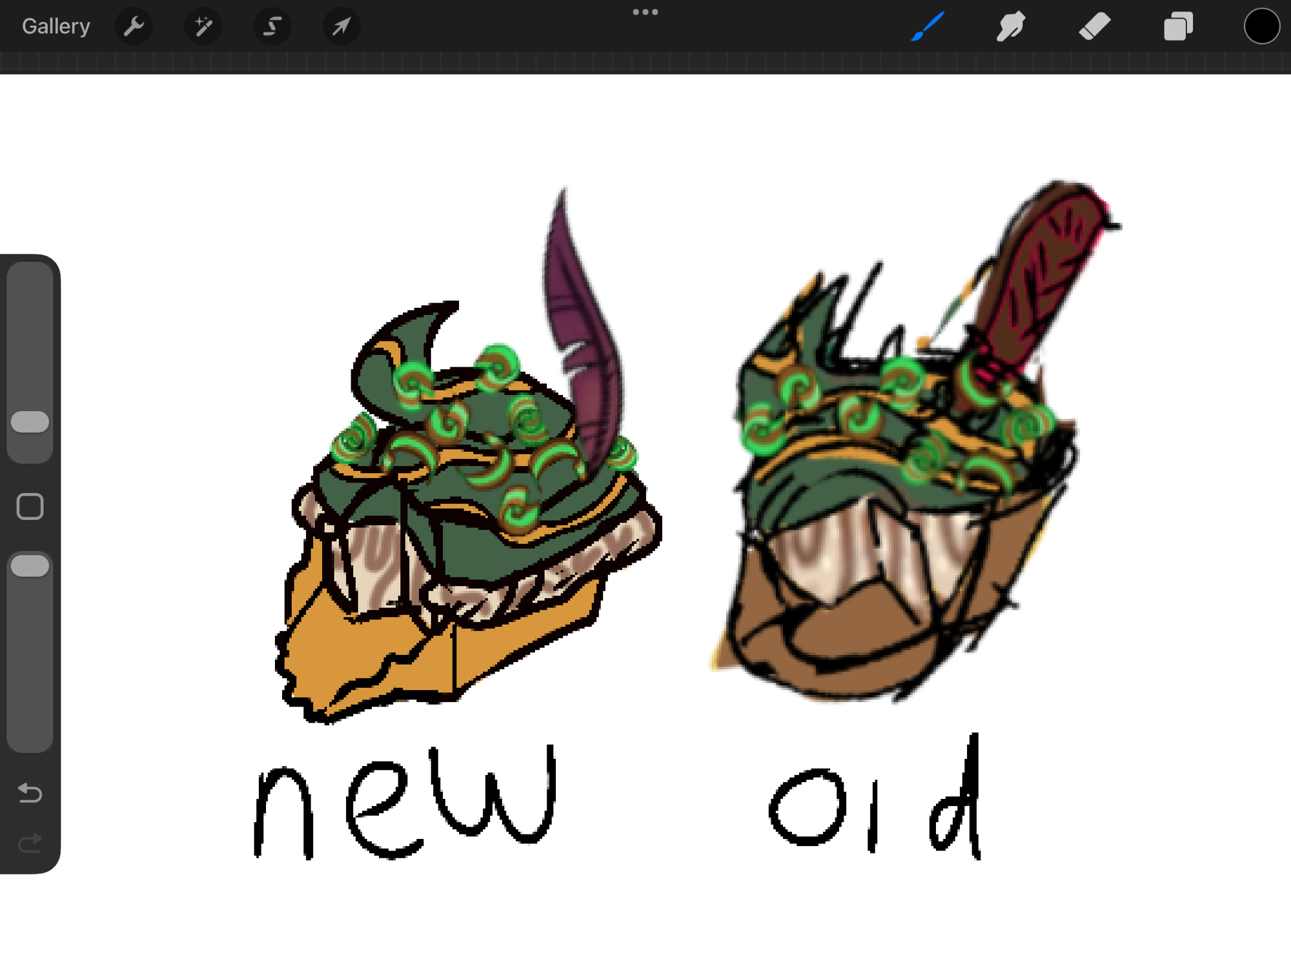The width and height of the screenshot is (1291, 968).
Task: Click the brush size slider handle
Action: [30, 422]
